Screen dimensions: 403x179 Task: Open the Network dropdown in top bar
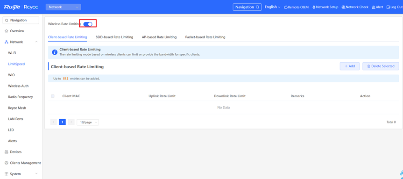(63, 7)
